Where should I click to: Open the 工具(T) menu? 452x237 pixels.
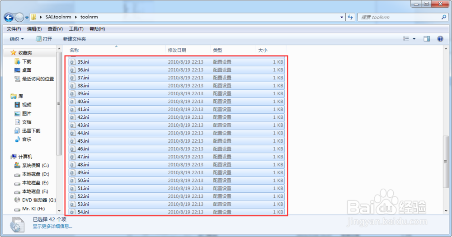tap(76, 29)
